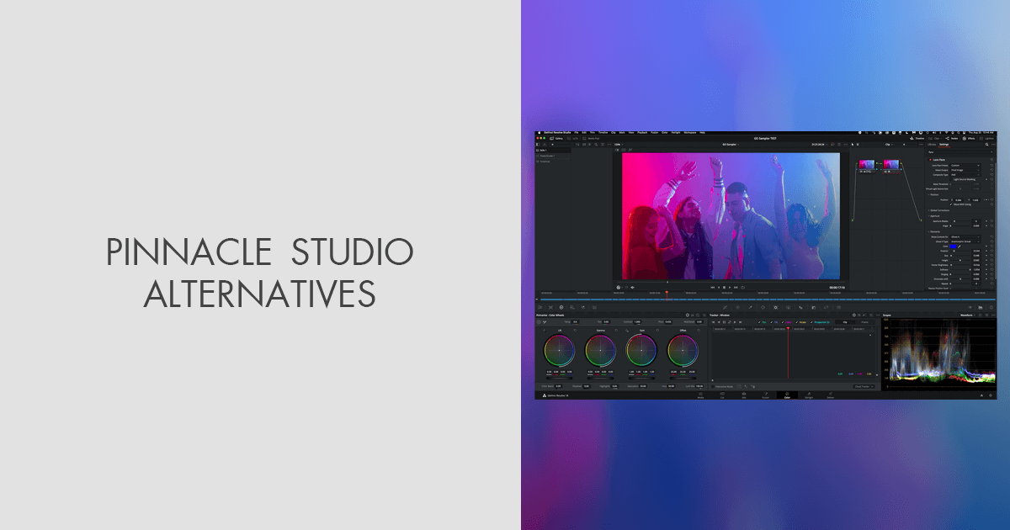Open the Effects library
The height and width of the screenshot is (530, 1010).
pos(971,138)
